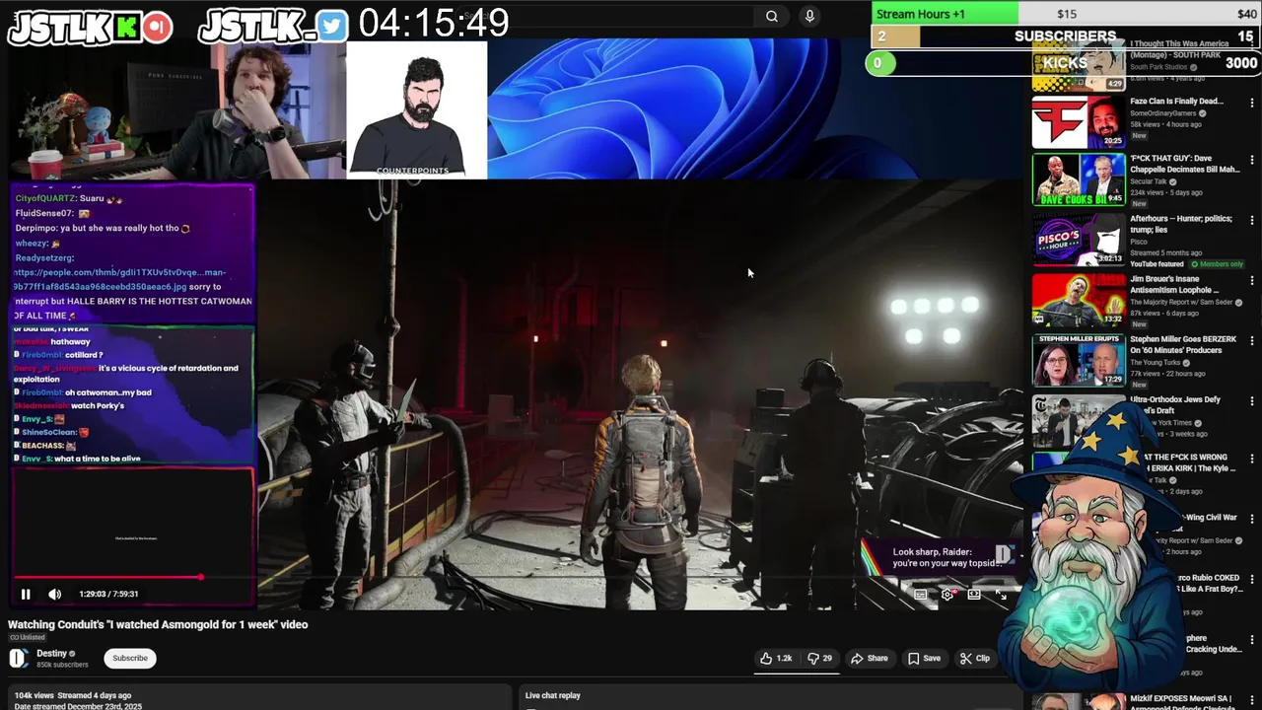Pause the YouTube video playback
1262x710 pixels.
26,594
